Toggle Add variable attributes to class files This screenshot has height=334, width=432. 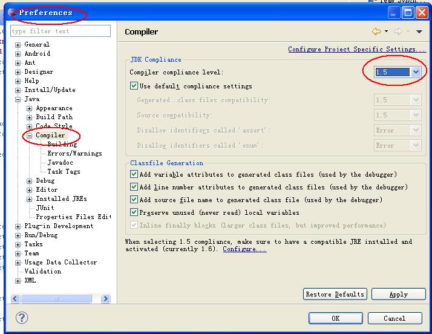coord(134,174)
